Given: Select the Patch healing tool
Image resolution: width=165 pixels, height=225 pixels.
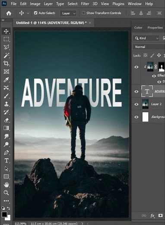Looking at the screenshot, I should [6, 87].
